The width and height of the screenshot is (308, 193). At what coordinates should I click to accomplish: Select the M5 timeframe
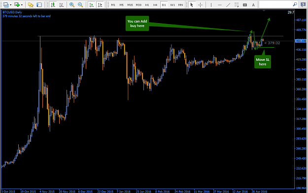[122, 5]
